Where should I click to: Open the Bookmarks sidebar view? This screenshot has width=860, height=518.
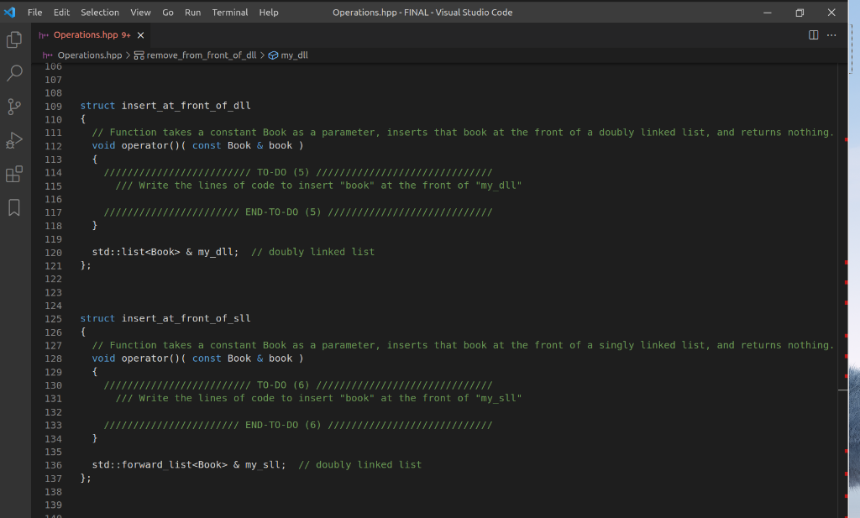(13, 207)
